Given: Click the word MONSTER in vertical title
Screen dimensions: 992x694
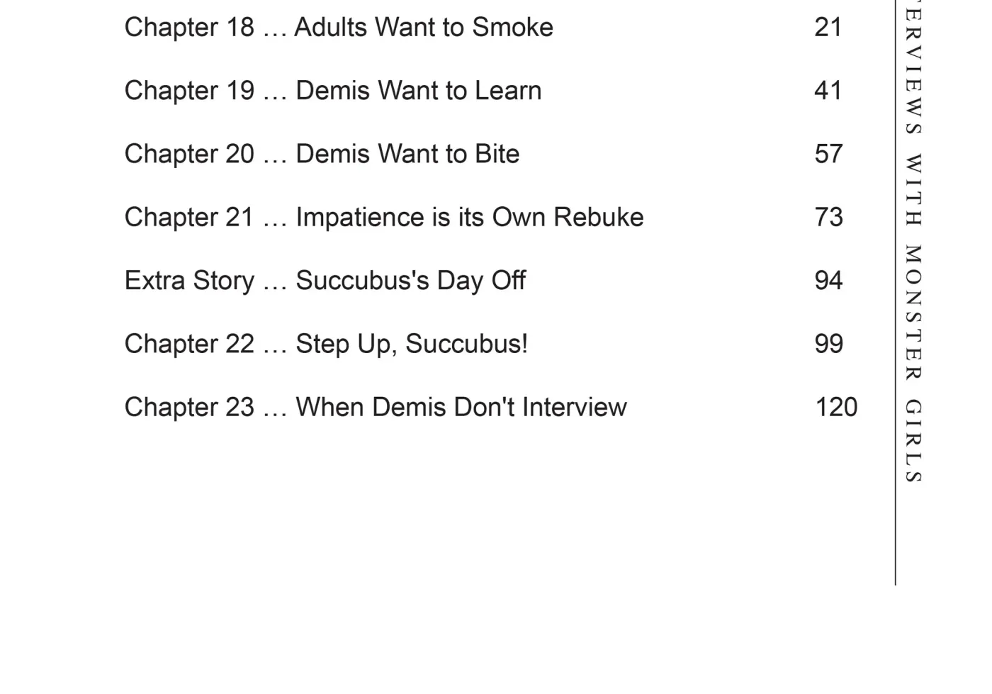Looking at the screenshot, I should [913, 312].
